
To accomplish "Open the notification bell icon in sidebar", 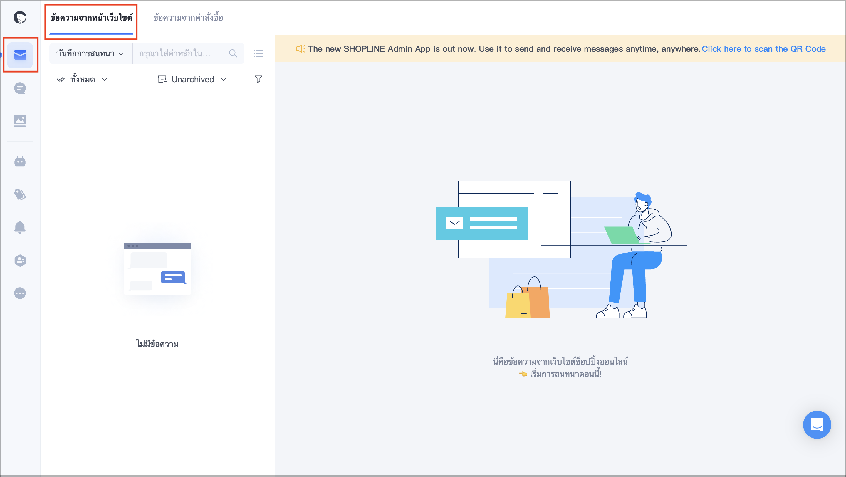I will 20,227.
